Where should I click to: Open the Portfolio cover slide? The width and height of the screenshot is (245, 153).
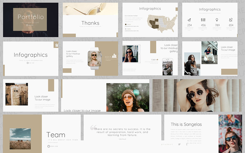30,20
